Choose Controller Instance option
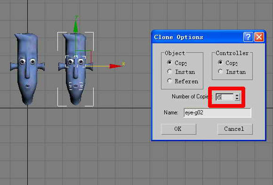 point(220,72)
